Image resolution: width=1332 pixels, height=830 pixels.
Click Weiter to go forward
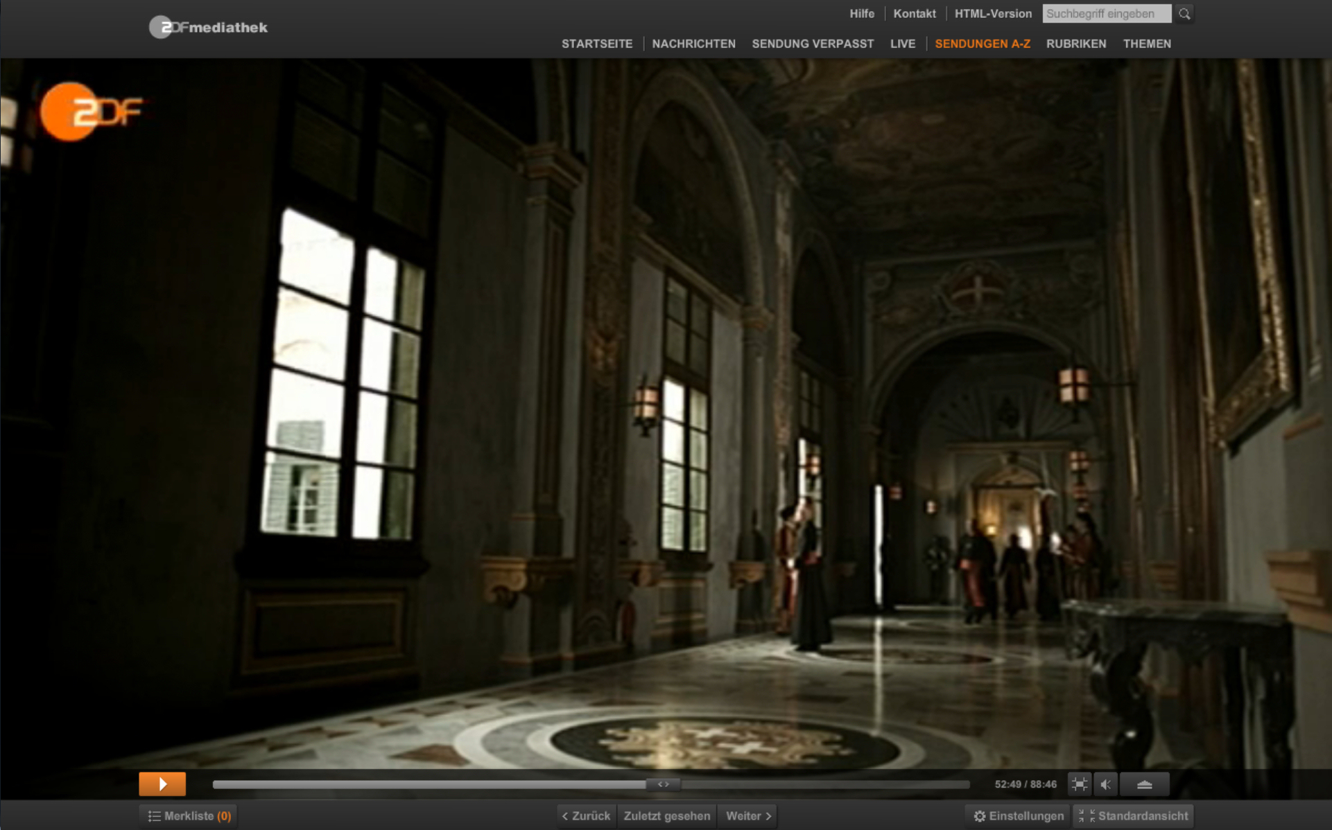pos(748,816)
